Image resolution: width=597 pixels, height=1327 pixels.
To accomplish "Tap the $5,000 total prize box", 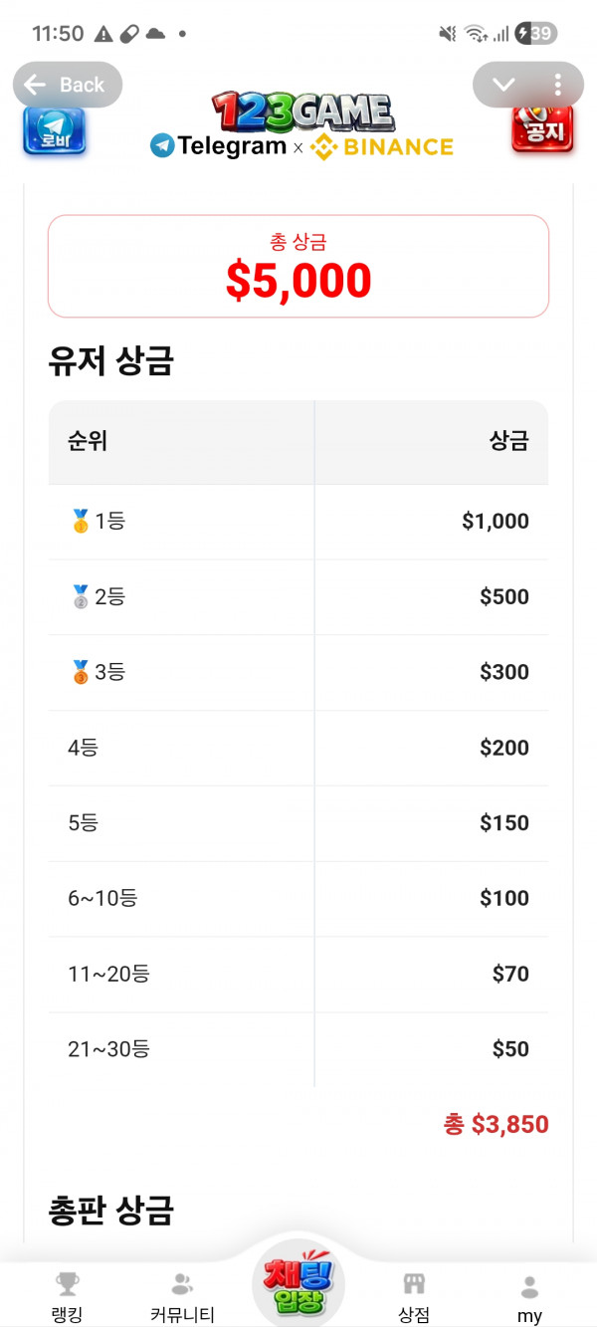I will pos(298,267).
